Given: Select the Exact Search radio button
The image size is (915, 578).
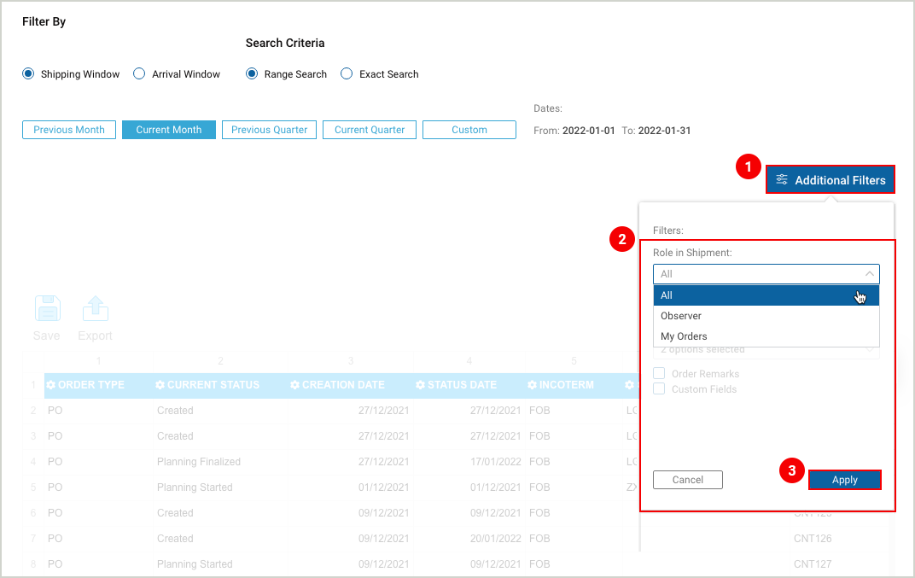Looking at the screenshot, I should (x=347, y=73).
